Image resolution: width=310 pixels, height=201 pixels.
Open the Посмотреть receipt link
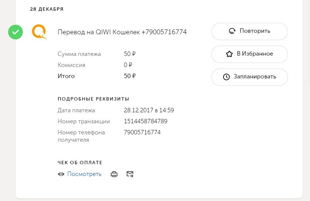(84, 174)
